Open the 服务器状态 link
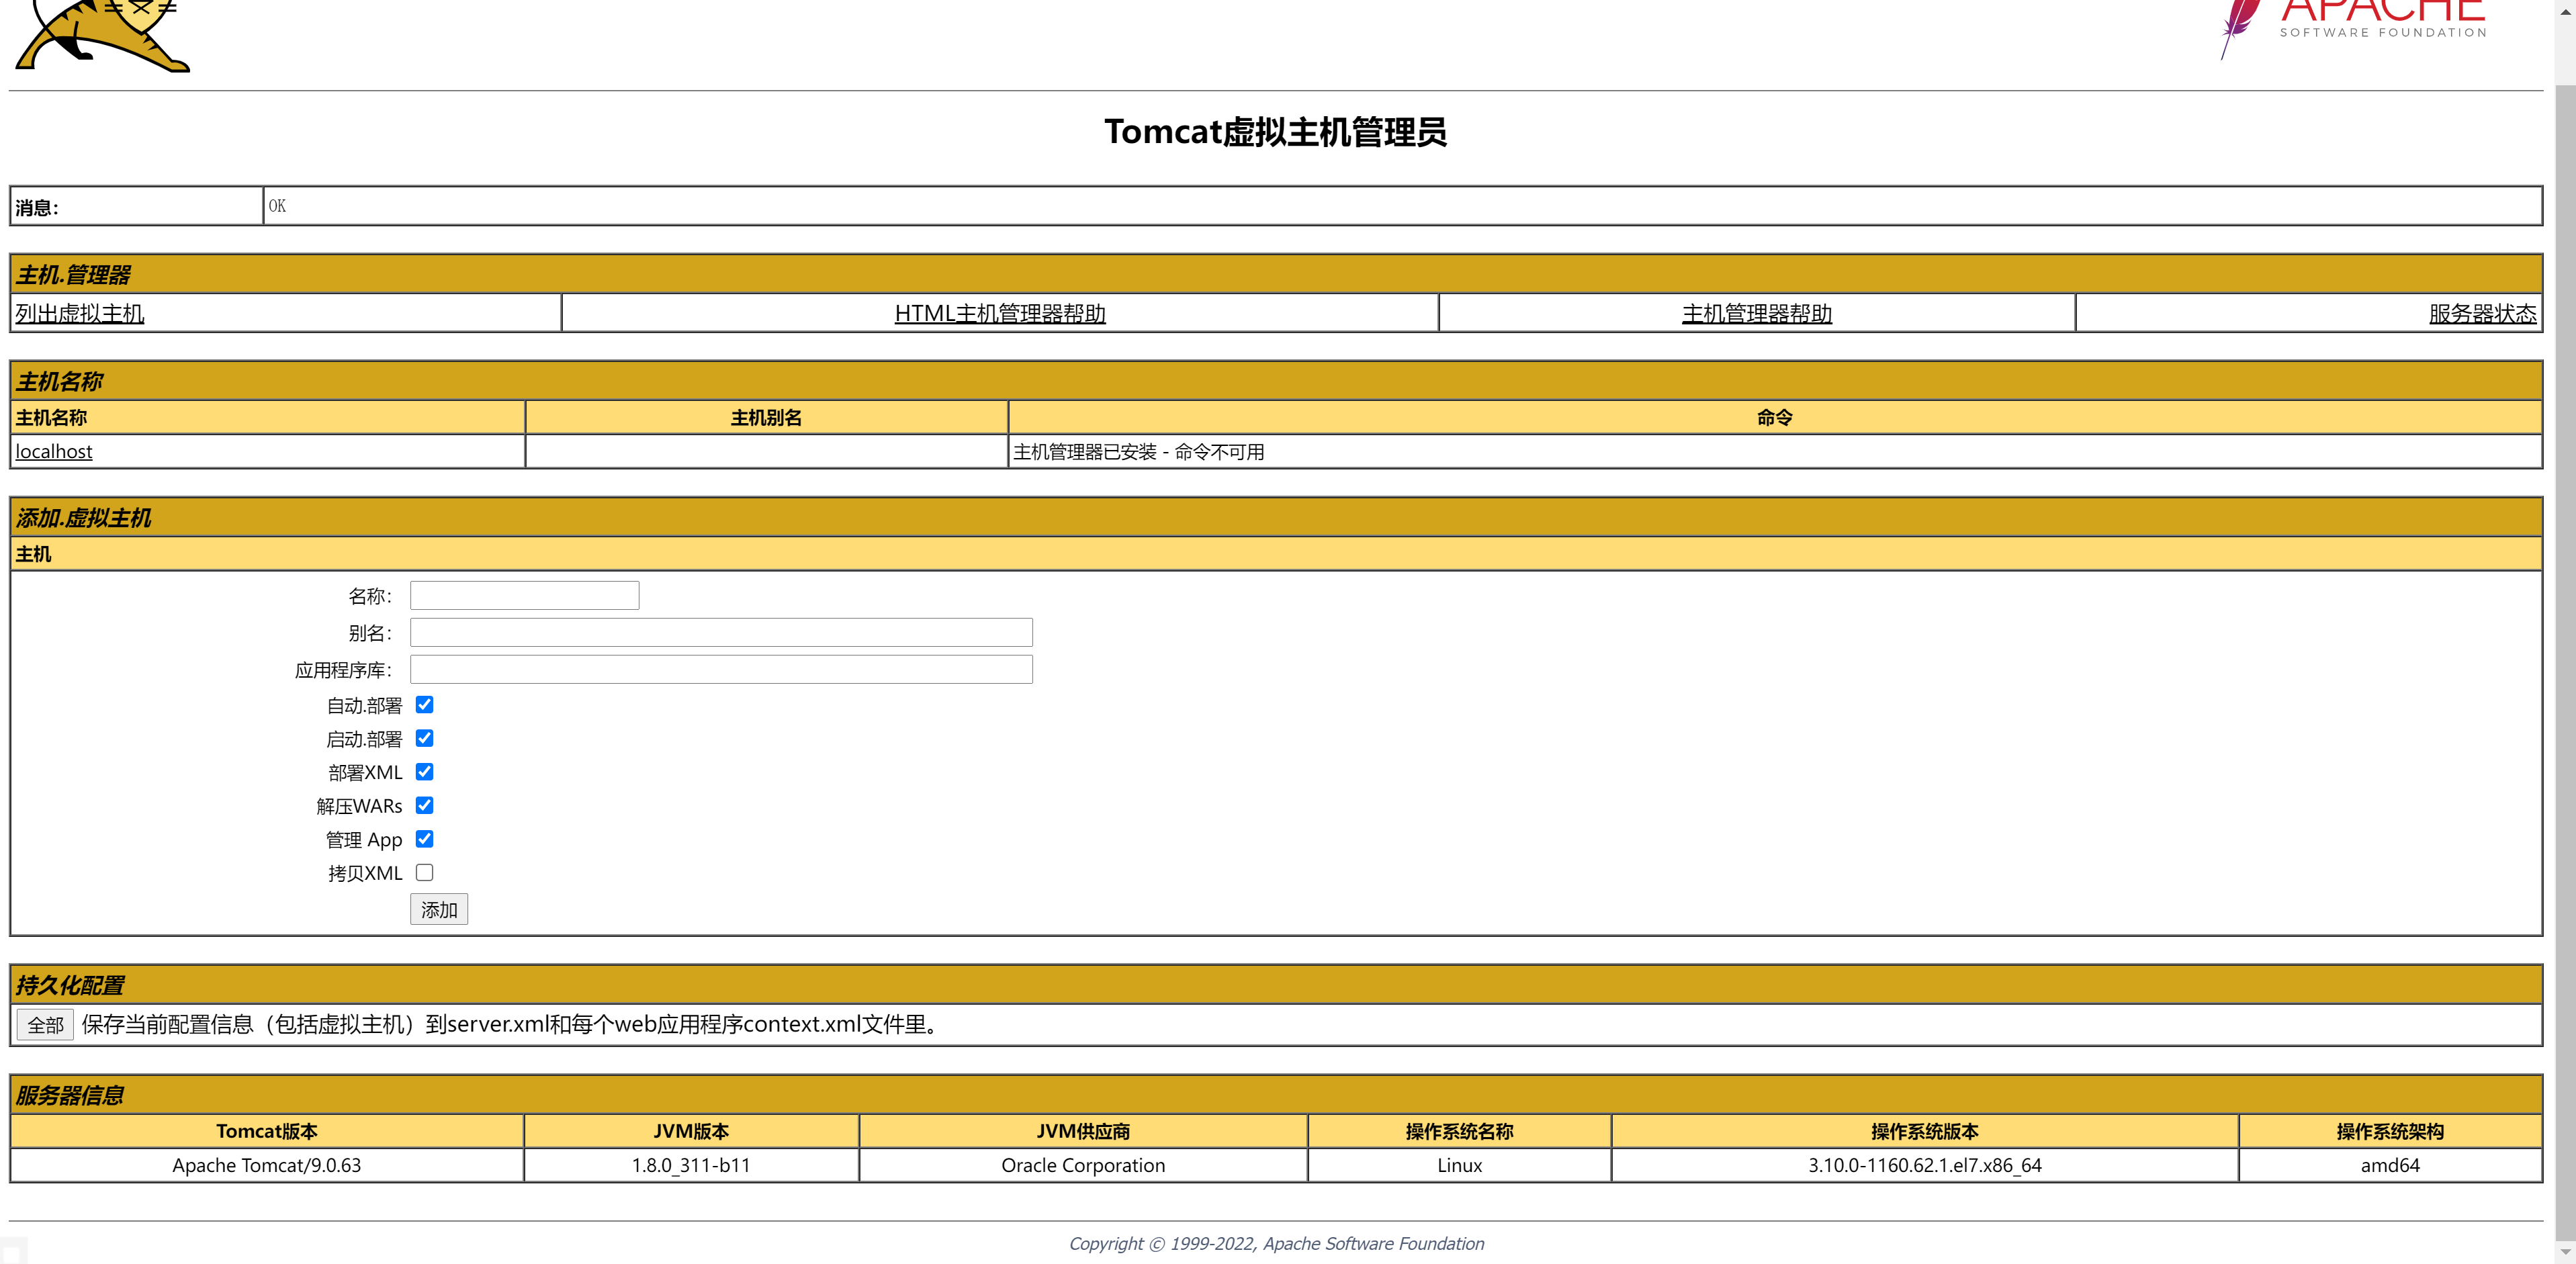 [2483, 313]
